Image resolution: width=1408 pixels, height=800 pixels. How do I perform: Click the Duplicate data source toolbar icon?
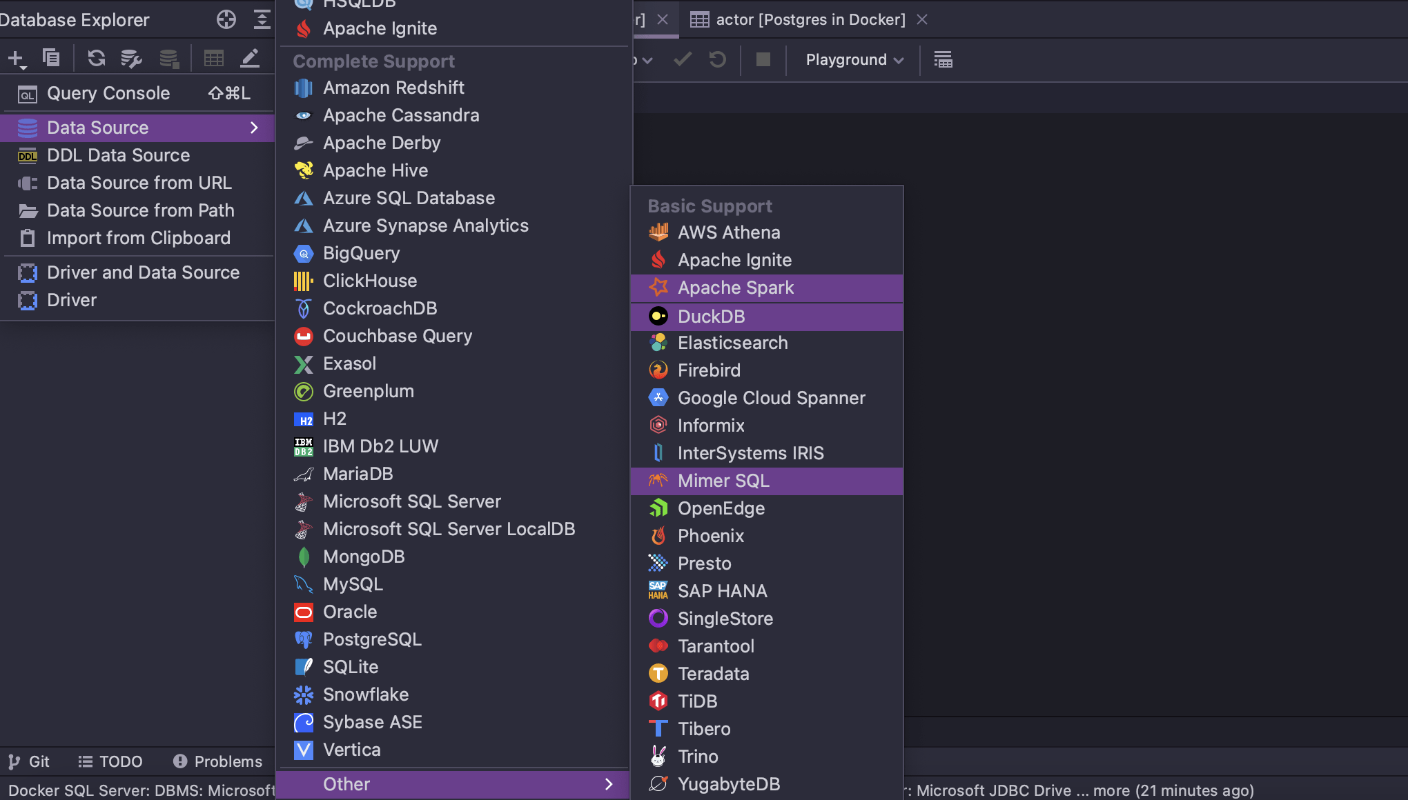(x=51, y=59)
